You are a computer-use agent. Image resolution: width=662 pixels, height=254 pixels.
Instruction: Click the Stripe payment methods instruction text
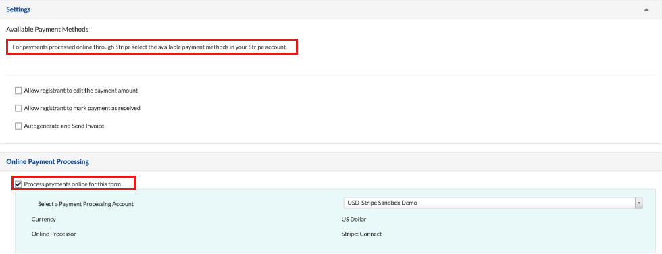[149, 47]
